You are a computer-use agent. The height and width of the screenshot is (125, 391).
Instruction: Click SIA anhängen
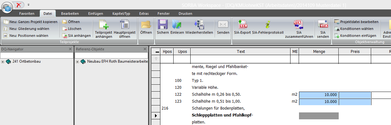click(x=76, y=36)
